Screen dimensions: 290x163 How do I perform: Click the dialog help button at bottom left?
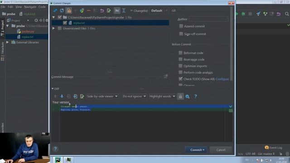coord(55,149)
